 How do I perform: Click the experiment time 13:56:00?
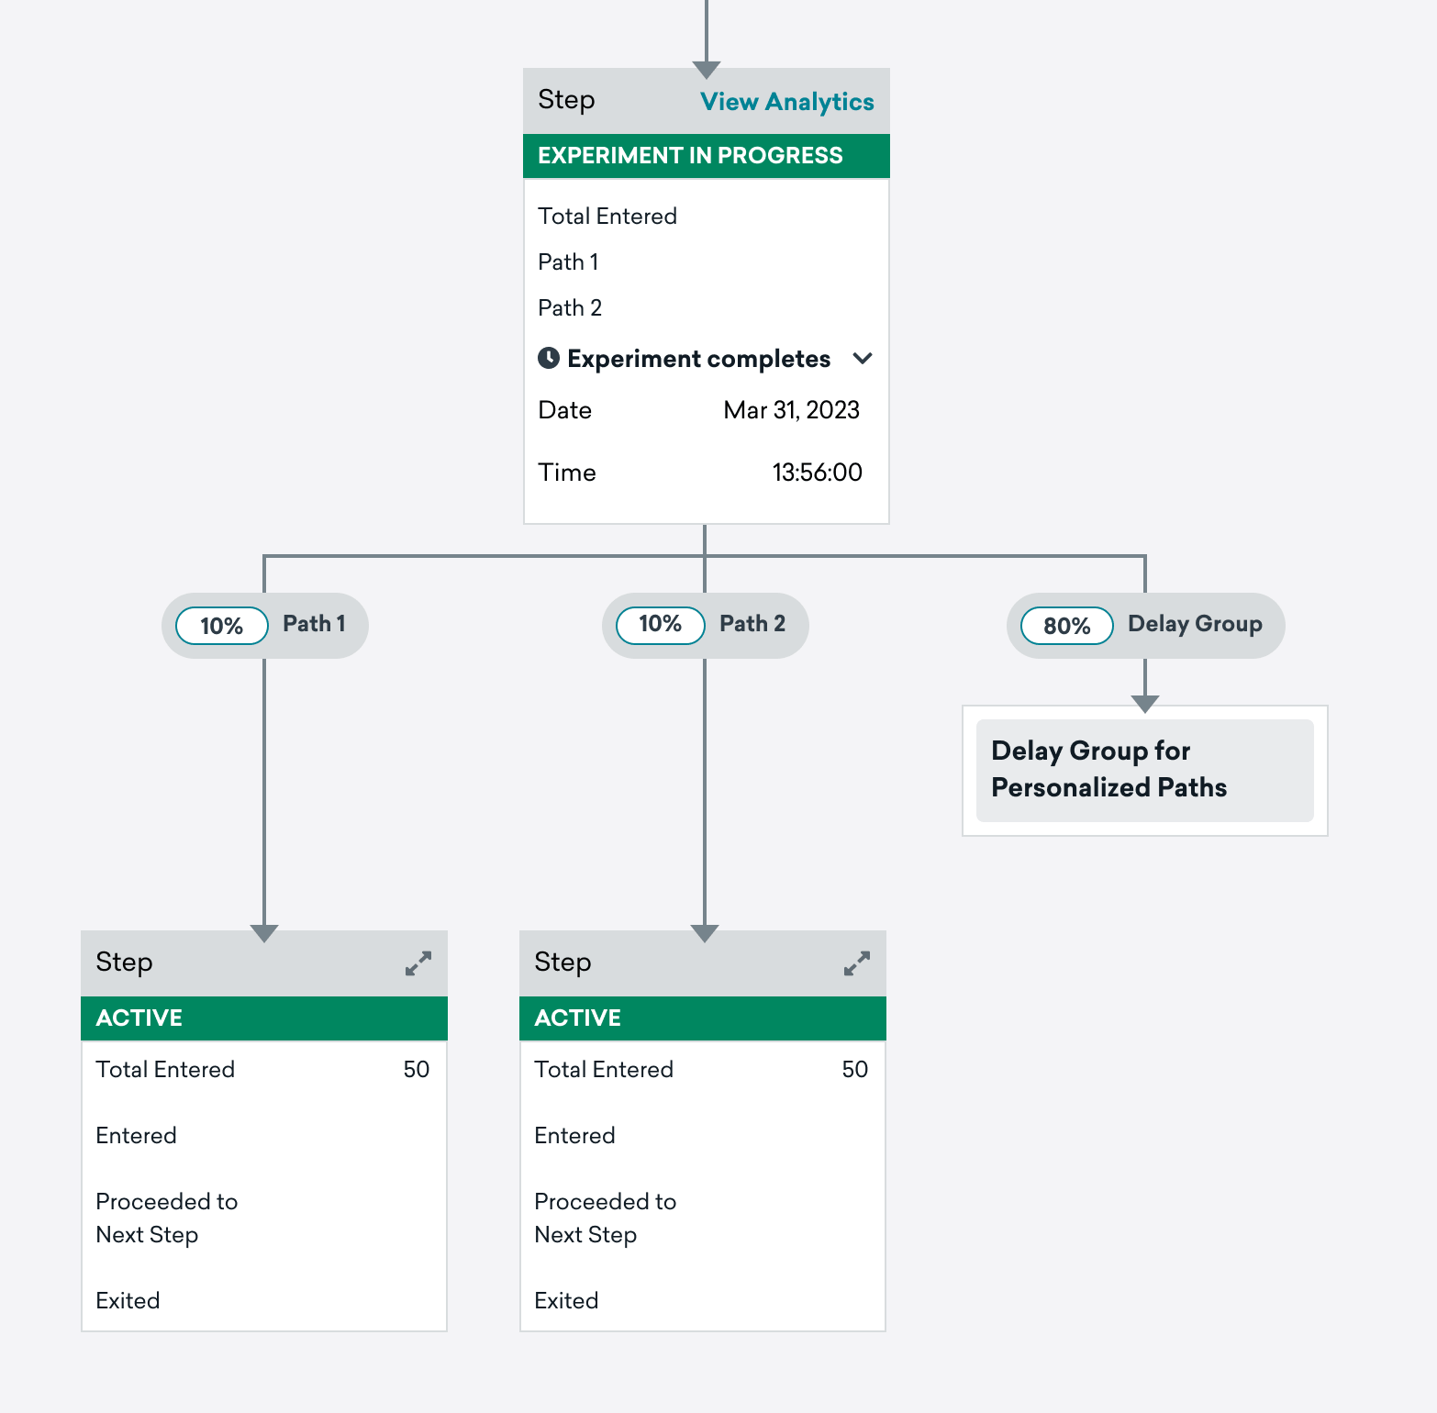coord(817,473)
